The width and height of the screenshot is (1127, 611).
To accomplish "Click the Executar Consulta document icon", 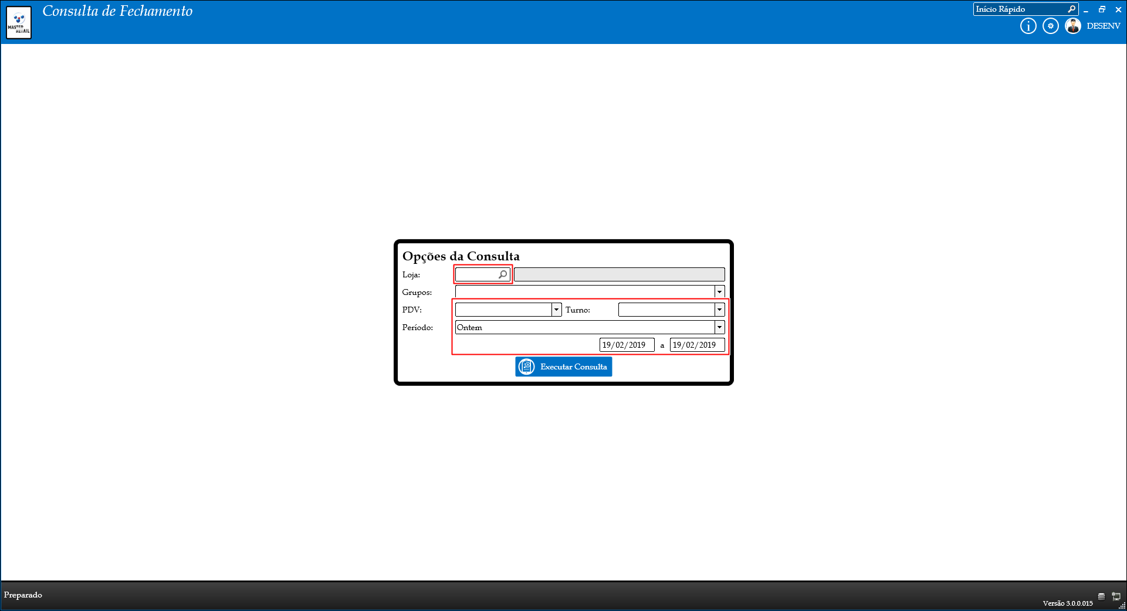I will pos(526,366).
